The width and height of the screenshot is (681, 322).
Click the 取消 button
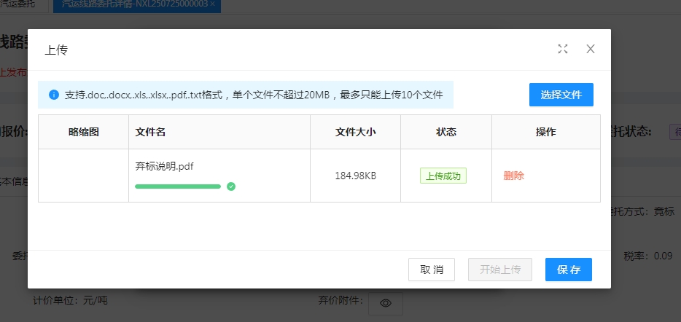tap(431, 270)
